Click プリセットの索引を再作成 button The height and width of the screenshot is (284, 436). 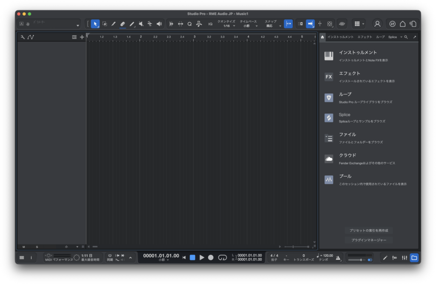click(x=368, y=230)
